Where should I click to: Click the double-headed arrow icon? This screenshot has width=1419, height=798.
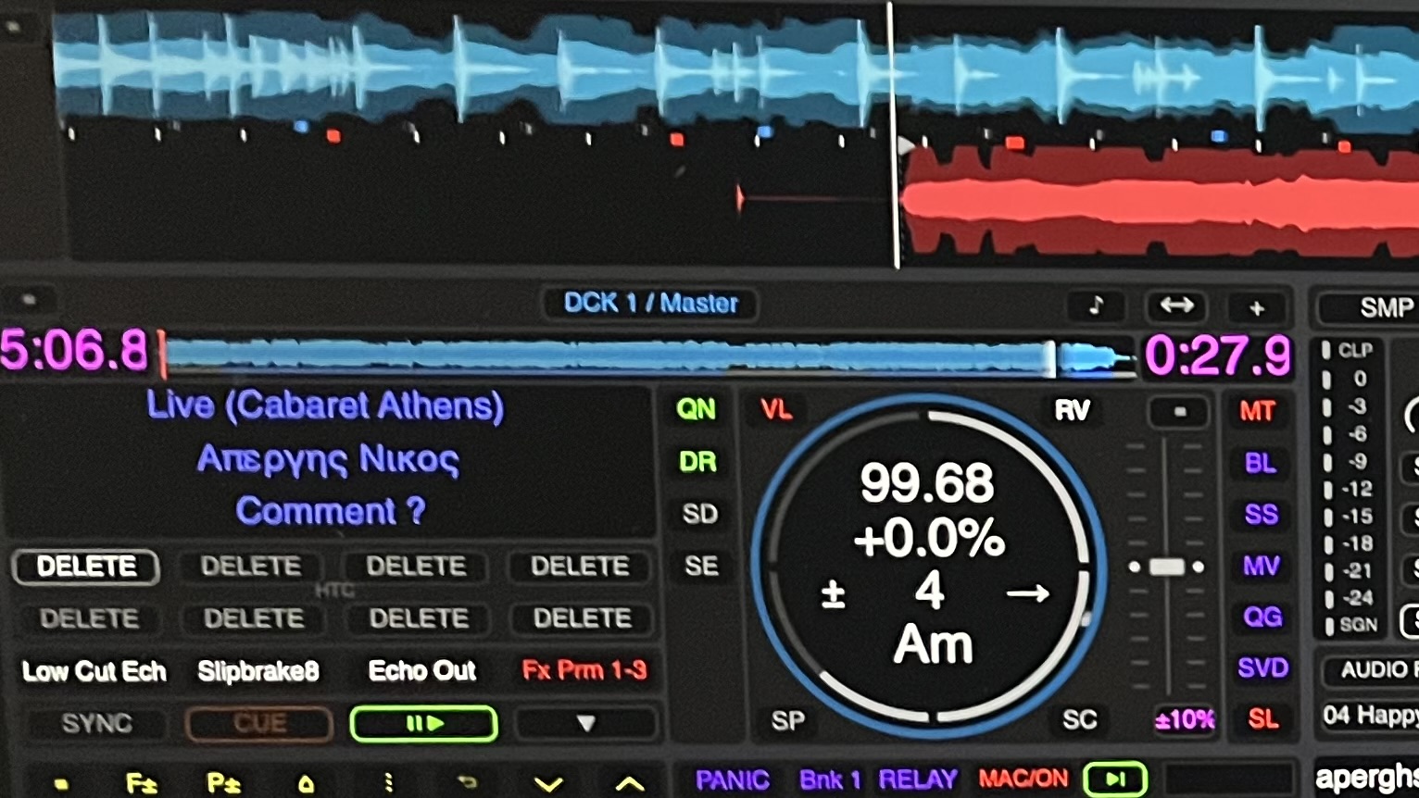tap(1175, 305)
